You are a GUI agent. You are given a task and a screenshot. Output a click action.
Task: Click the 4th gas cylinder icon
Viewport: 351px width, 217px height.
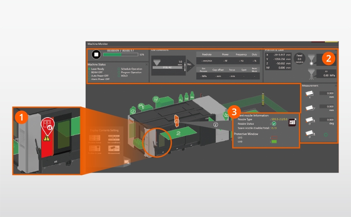pos(192,96)
